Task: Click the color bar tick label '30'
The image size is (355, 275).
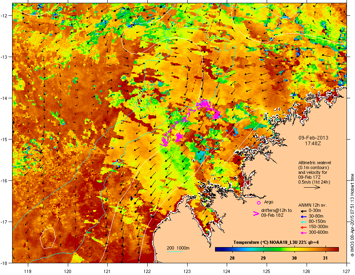Action: click(x=294, y=258)
